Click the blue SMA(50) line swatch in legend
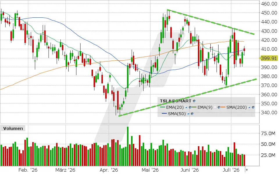Viewport: 279px width, 174px height. (x=164, y=114)
